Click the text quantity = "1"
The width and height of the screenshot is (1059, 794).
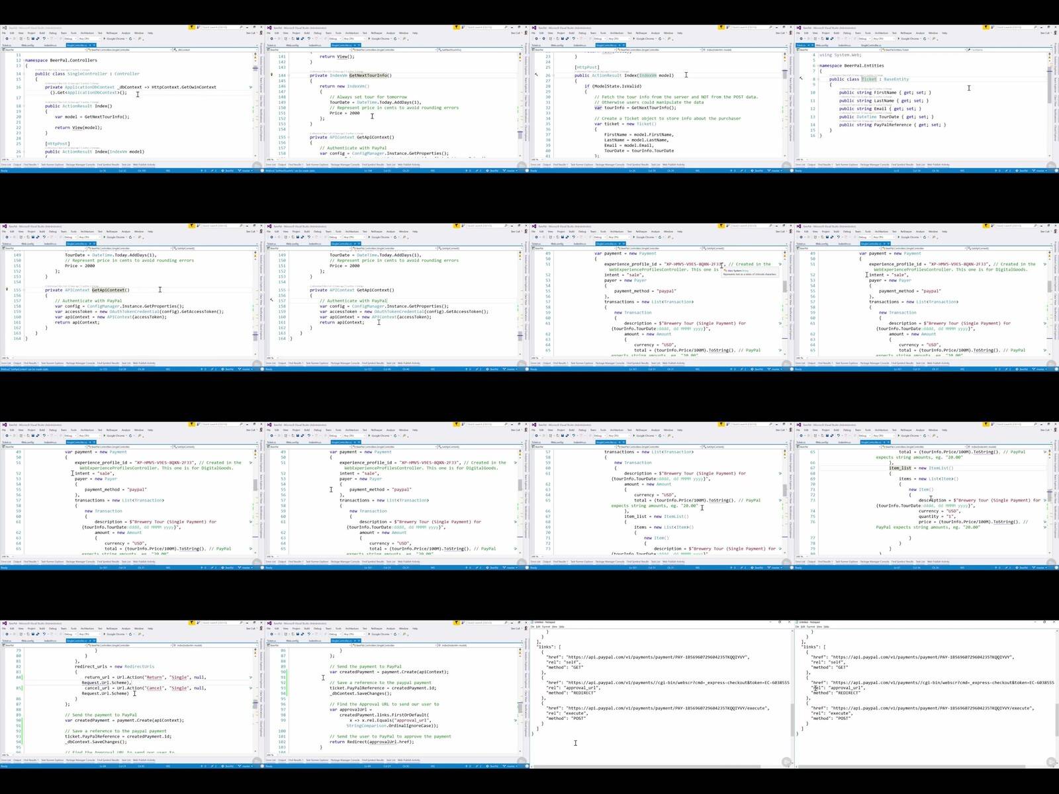pos(935,516)
